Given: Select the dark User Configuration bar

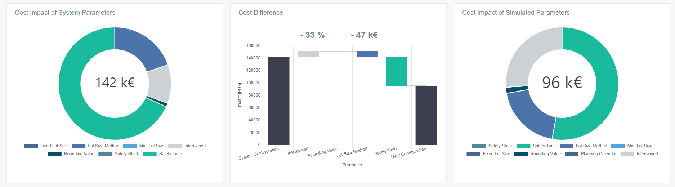Looking at the screenshot, I should point(426,115).
